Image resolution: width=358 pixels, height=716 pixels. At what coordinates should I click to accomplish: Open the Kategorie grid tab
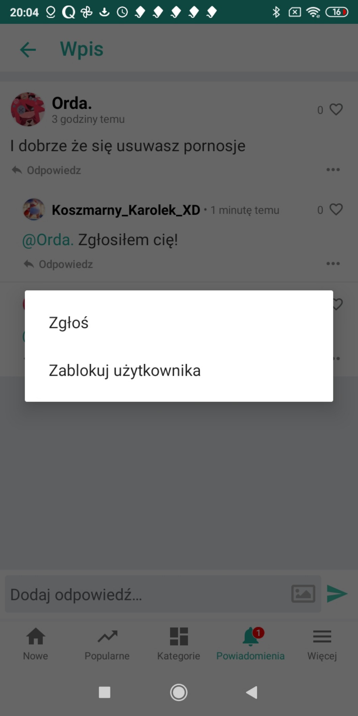click(x=179, y=644)
